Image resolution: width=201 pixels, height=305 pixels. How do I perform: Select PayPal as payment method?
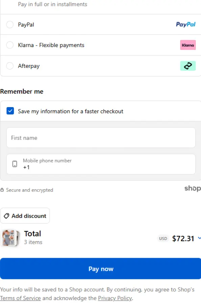pos(10,24)
